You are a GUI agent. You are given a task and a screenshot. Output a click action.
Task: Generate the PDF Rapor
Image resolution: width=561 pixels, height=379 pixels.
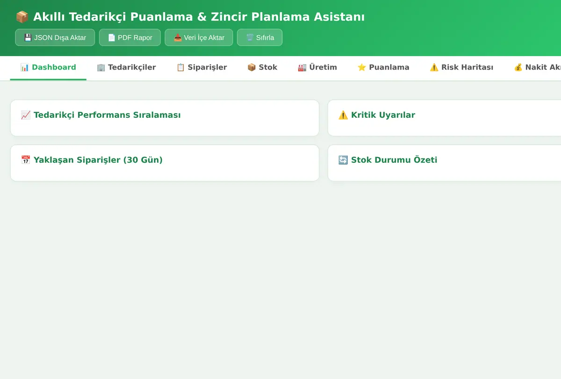pos(130,37)
